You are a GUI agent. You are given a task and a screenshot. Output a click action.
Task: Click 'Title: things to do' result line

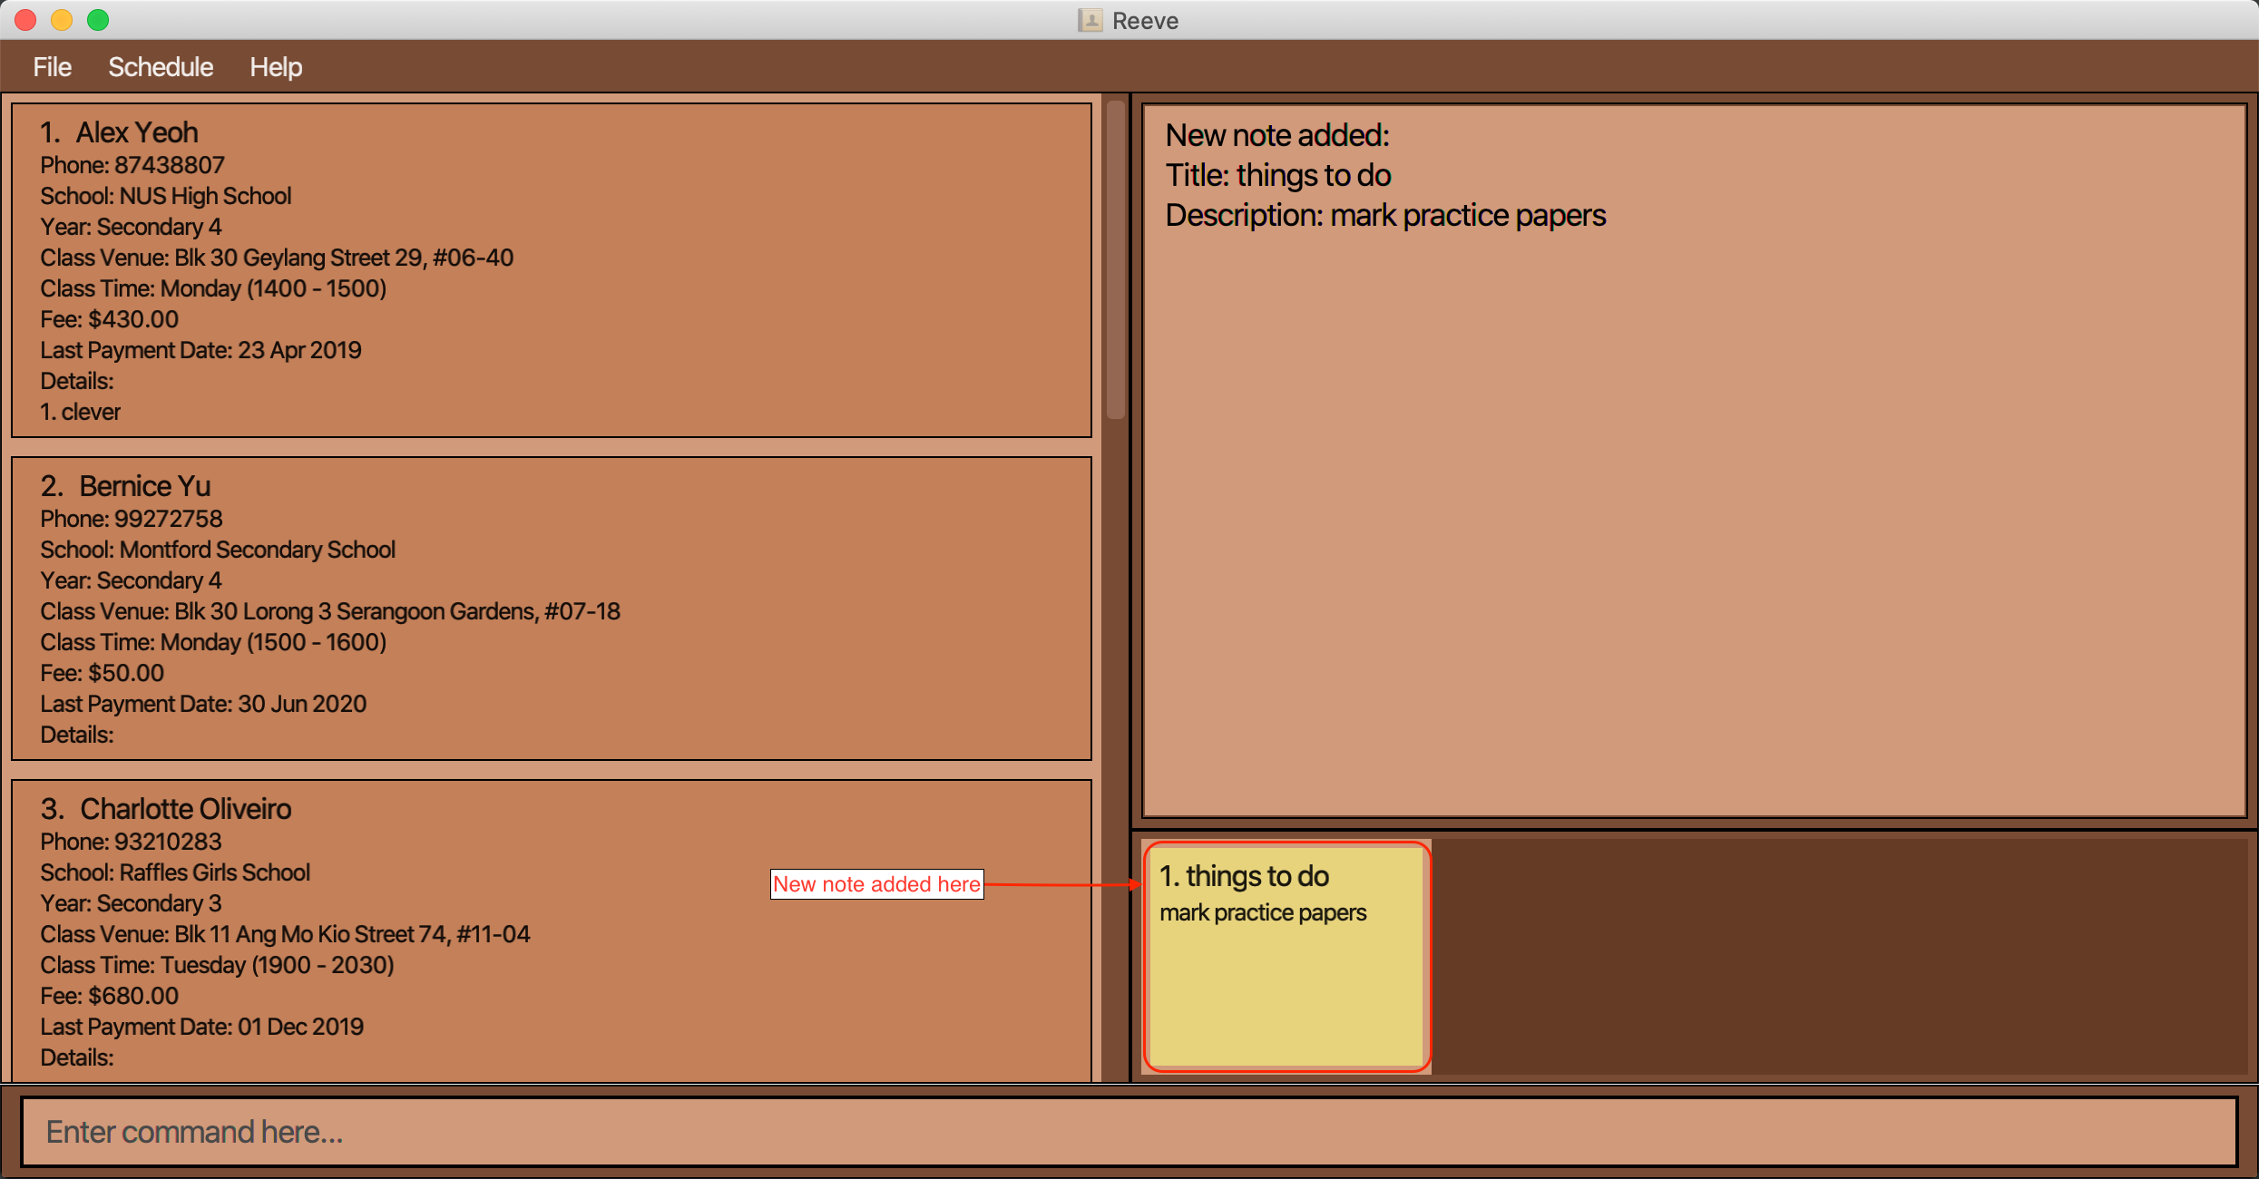1278,175
